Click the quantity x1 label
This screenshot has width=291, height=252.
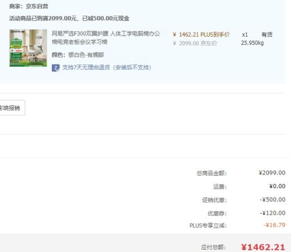coord(244,35)
